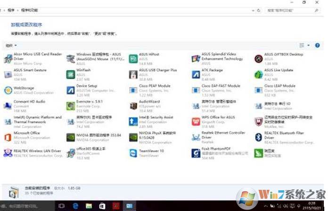
Task: Click the WPS Office for ASUS icon
Action: pyautogui.click(x=196, y=121)
